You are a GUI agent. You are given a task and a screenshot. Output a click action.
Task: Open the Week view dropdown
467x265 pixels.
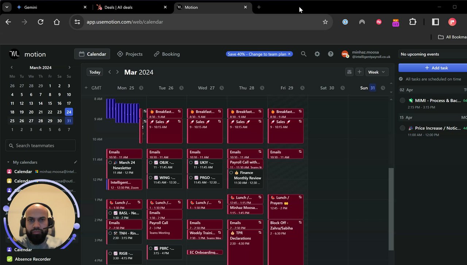(x=377, y=72)
